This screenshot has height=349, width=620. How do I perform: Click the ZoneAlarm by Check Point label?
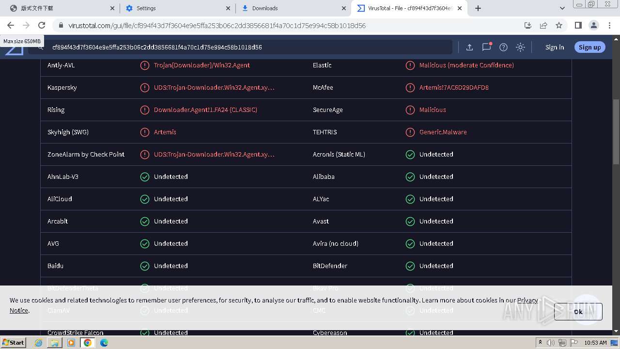point(86,154)
